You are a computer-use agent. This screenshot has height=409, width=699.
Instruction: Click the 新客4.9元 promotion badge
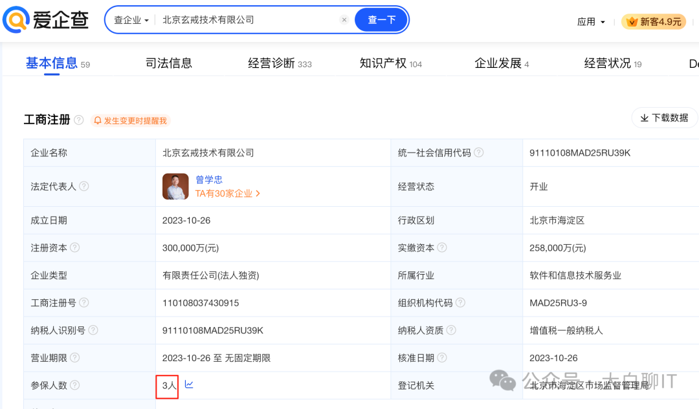coord(654,21)
